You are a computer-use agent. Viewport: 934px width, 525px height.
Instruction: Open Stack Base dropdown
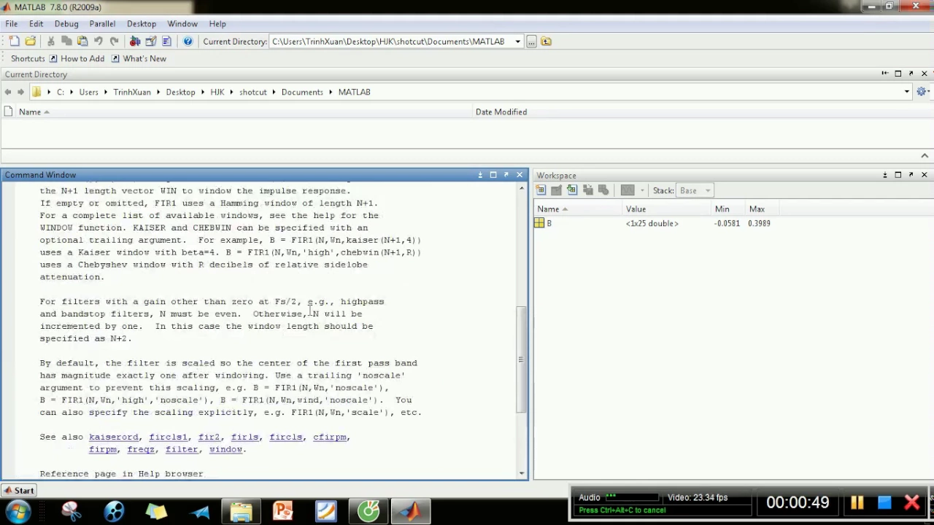pyautogui.click(x=695, y=191)
